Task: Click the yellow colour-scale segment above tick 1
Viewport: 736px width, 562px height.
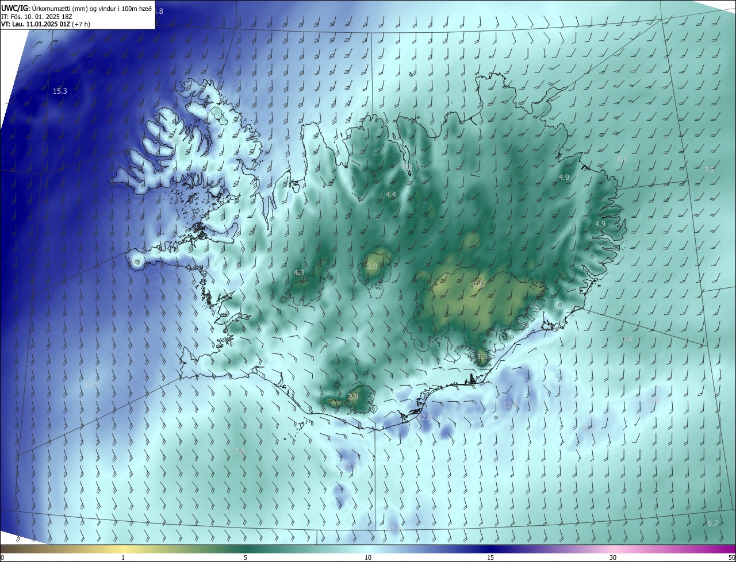Action: pos(123,549)
